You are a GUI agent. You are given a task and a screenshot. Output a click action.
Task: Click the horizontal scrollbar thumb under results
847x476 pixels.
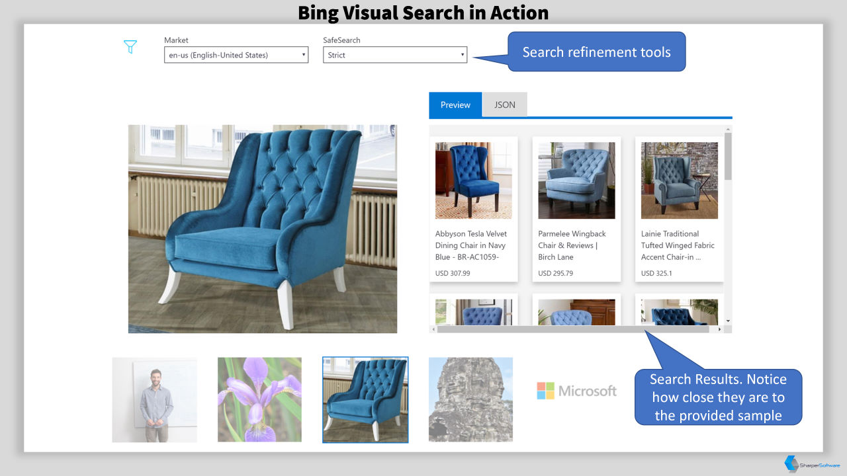[573, 329]
